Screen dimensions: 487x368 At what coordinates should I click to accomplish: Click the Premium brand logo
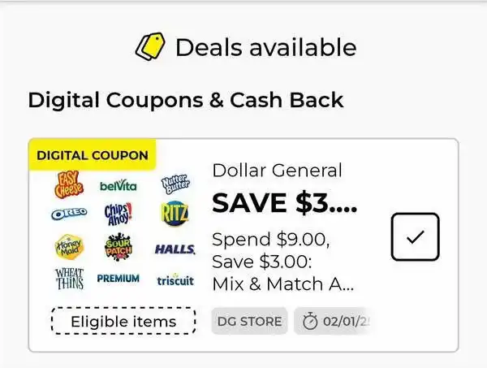[118, 278]
